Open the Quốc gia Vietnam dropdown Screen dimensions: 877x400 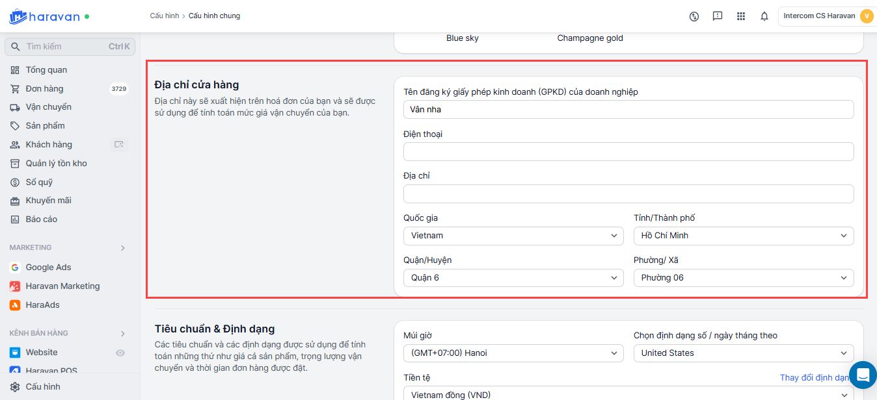coord(513,236)
